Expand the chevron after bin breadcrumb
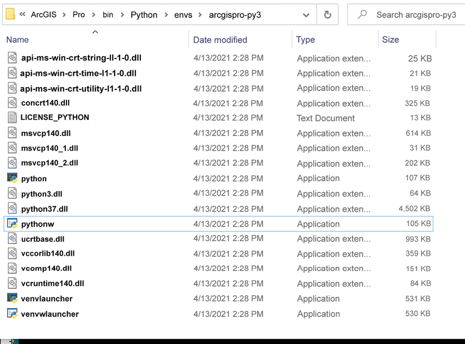The width and height of the screenshot is (465, 344). click(122, 15)
